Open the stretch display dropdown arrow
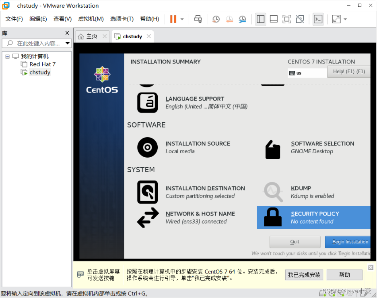 pos(345,19)
